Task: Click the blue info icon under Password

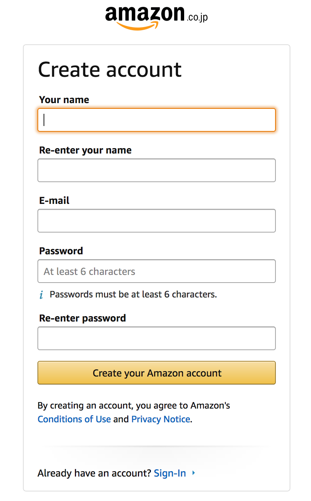Action: [41, 295]
